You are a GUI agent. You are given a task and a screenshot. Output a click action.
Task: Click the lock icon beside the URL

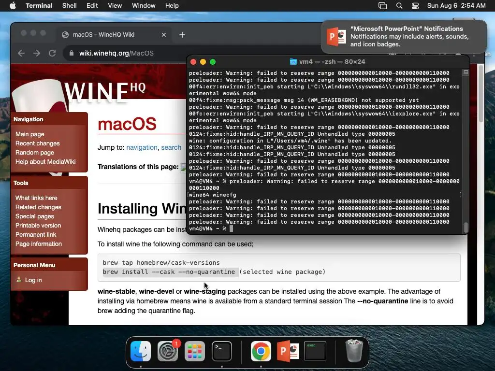point(72,53)
